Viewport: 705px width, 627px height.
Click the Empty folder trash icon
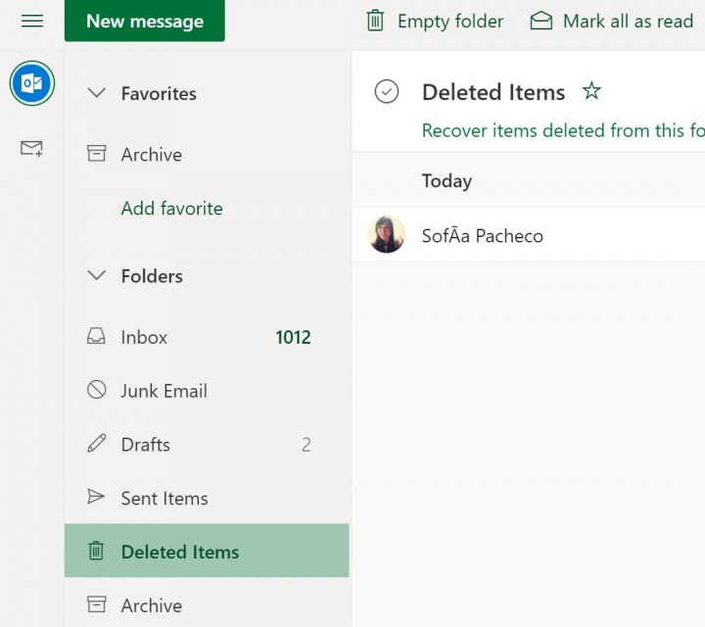click(375, 21)
